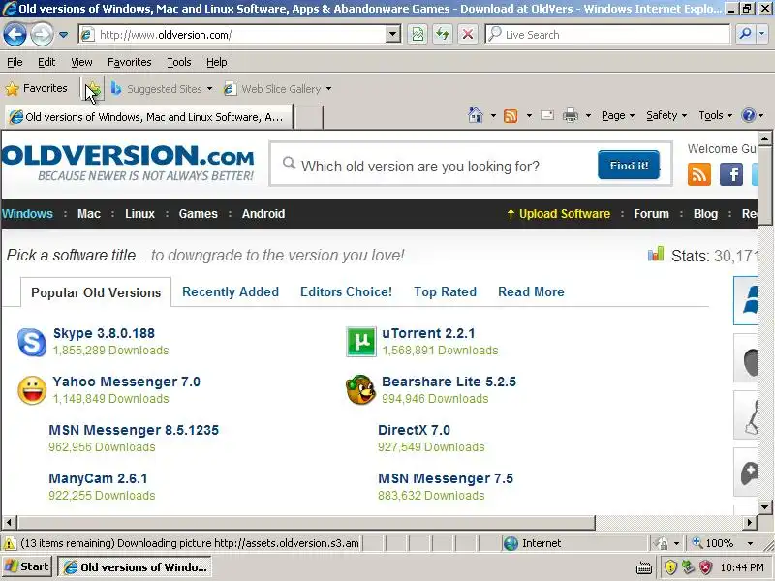The width and height of the screenshot is (775, 581).
Task: Open the Skype 3.8.0.188 link
Action: pos(104,333)
